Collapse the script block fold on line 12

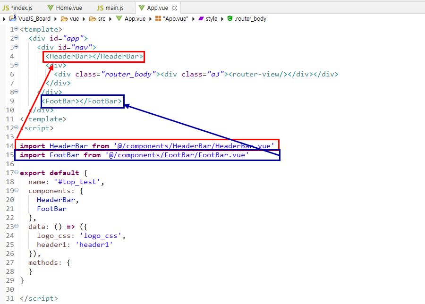[x=16, y=127]
